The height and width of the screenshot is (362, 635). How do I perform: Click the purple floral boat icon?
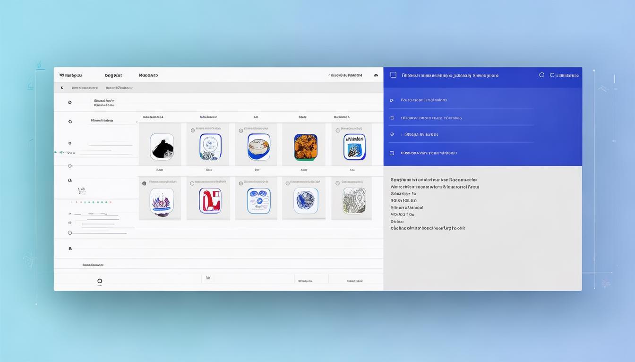pyautogui.click(x=162, y=201)
